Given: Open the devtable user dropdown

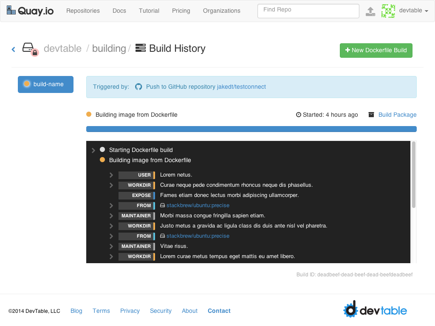Looking at the screenshot, I should click(414, 11).
